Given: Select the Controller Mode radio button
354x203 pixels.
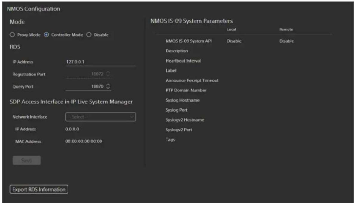Looking at the screenshot, I should 46,35.
